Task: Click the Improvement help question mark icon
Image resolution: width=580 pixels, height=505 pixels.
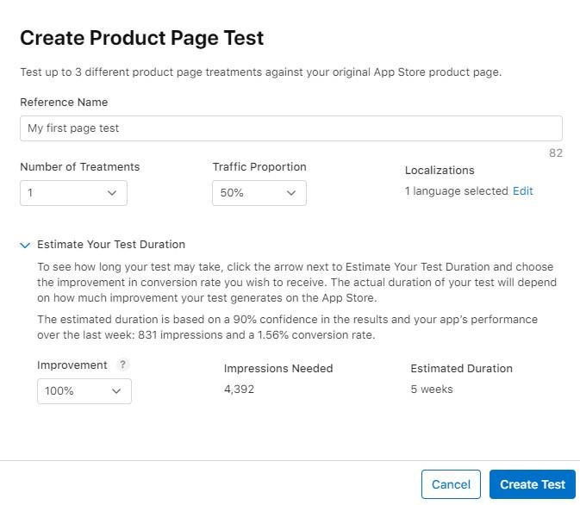Action: coord(122,365)
